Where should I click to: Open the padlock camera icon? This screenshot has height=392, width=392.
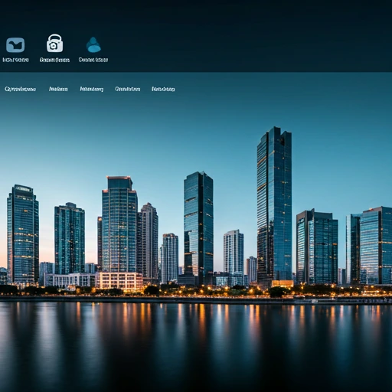coord(54,43)
